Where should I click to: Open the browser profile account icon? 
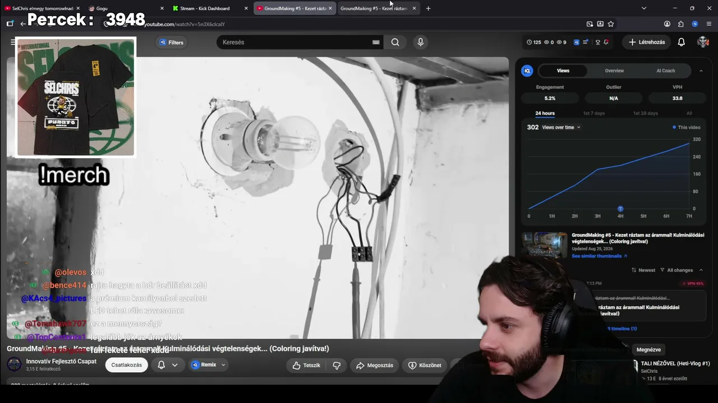(x=667, y=24)
